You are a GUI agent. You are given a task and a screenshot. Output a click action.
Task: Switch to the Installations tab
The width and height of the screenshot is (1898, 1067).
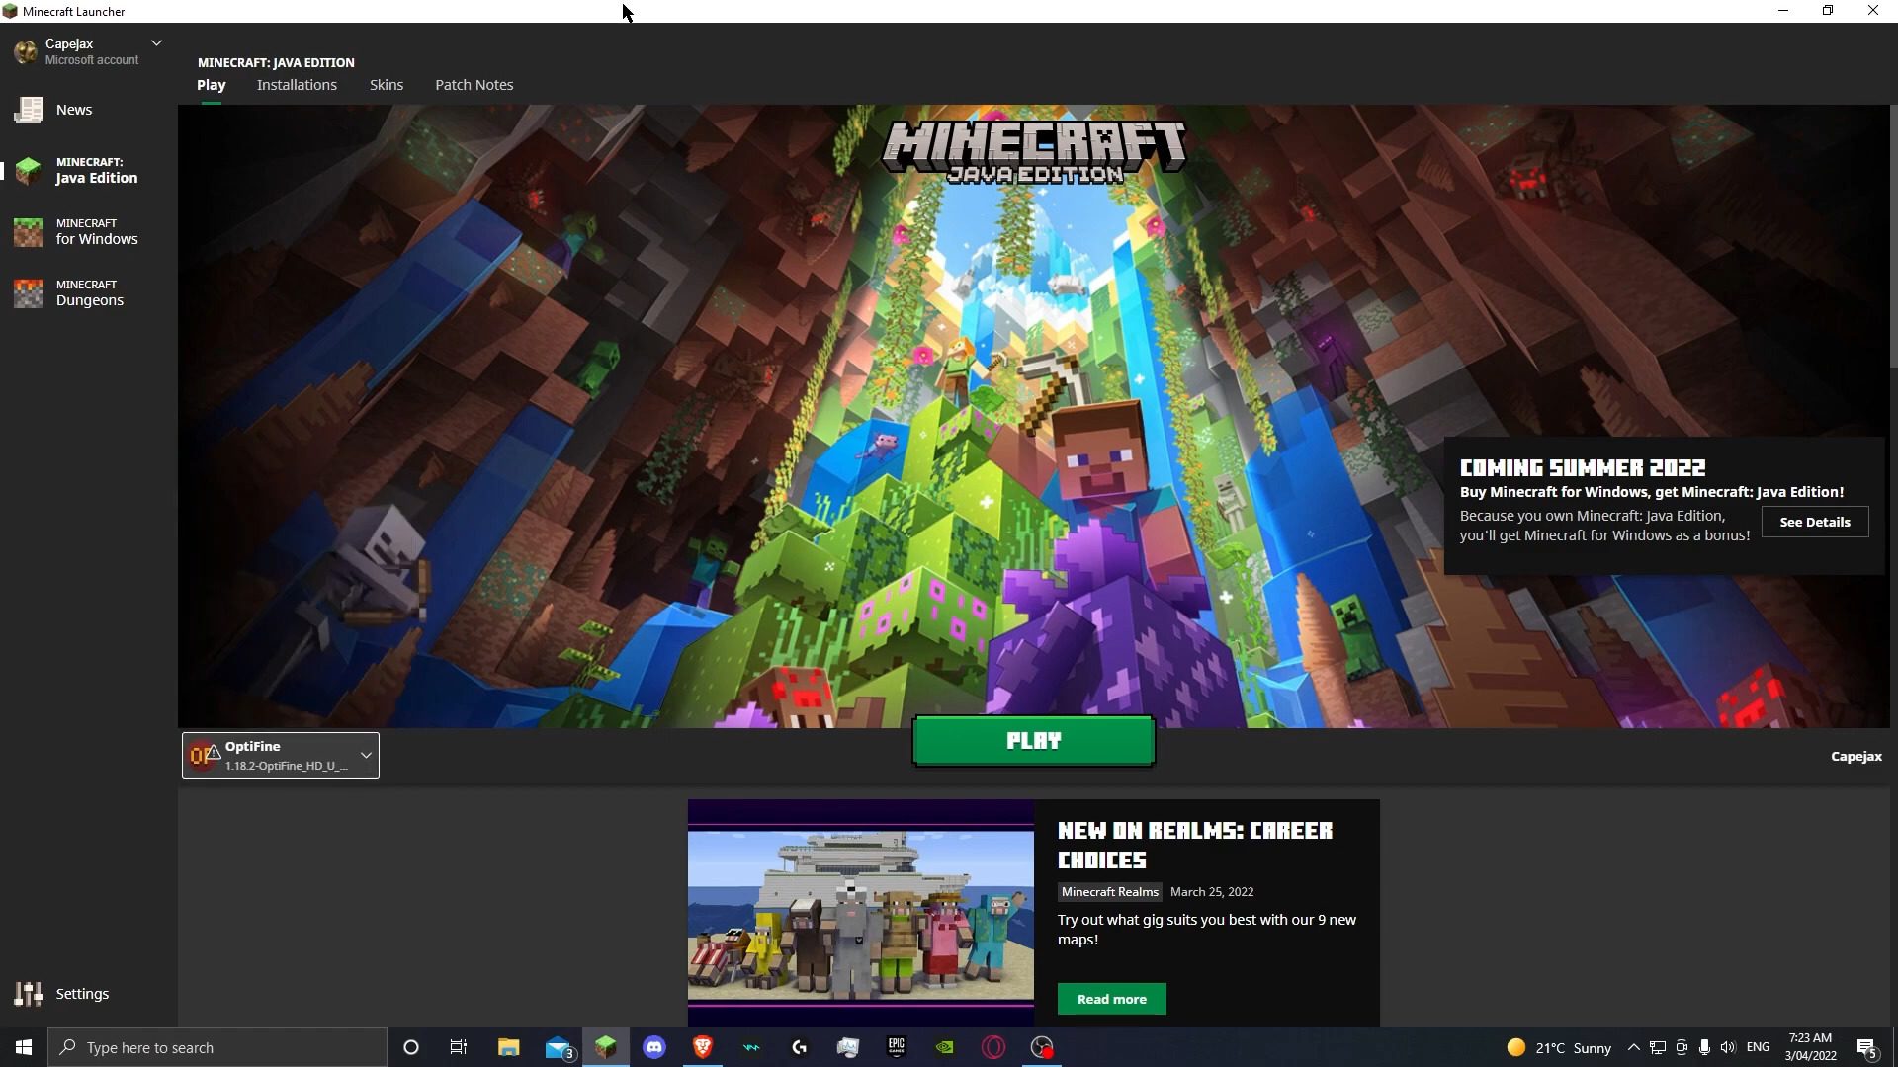(x=297, y=85)
